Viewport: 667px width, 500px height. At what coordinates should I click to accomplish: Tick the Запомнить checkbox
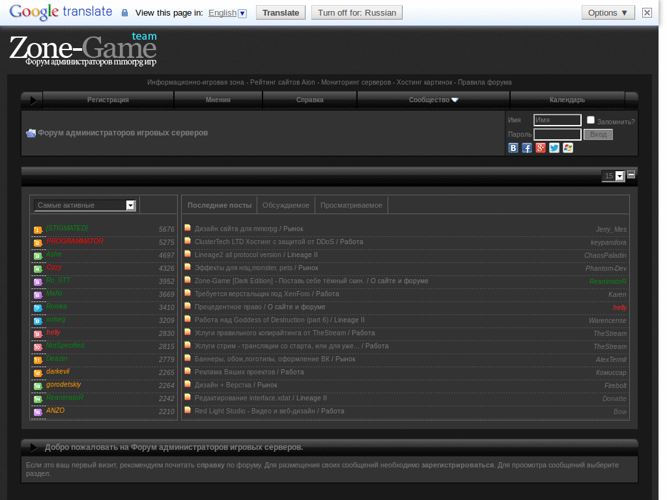click(590, 120)
